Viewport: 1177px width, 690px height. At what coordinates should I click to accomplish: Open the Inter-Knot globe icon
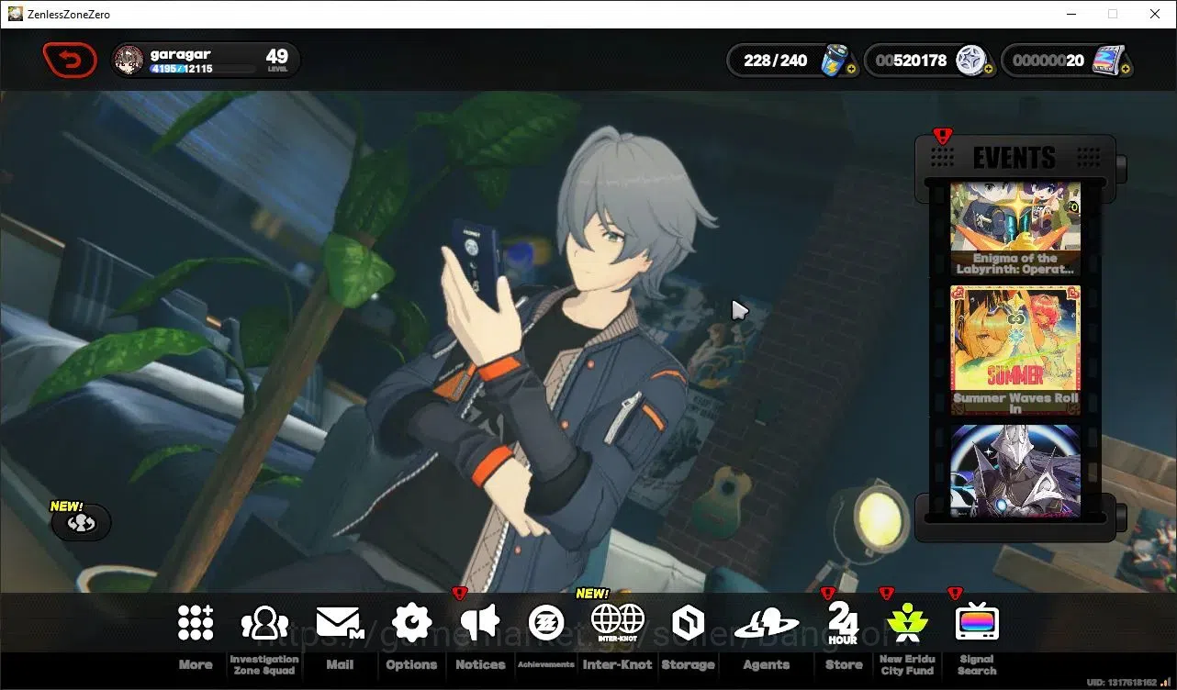[618, 623]
